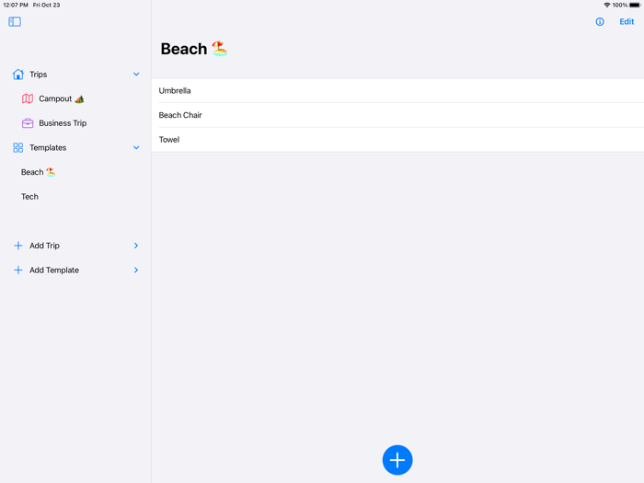Select the Tech template
This screenshot has width=644, height=483.
(29, 197)
